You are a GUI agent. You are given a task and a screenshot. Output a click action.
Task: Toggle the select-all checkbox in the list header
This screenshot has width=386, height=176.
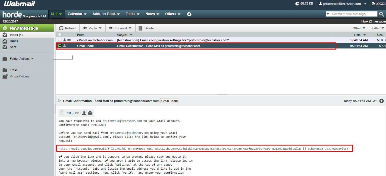[x=60, y=35]
